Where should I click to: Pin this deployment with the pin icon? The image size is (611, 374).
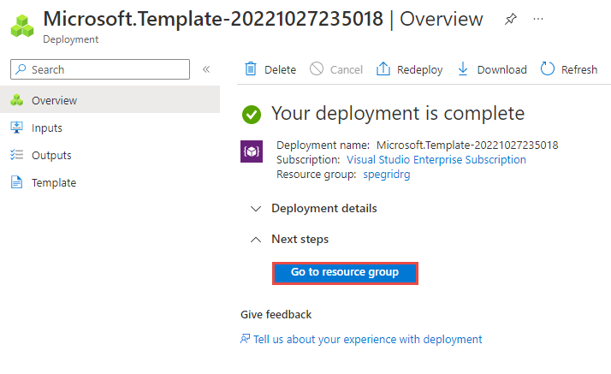point(511,20)
